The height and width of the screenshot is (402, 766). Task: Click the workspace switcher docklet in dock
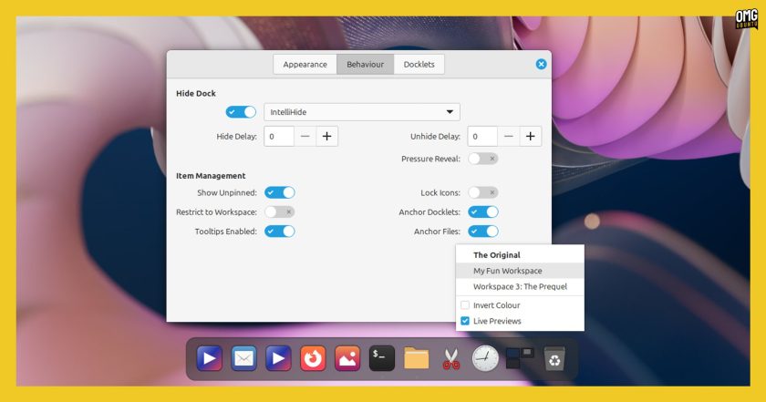click(520, 357)
